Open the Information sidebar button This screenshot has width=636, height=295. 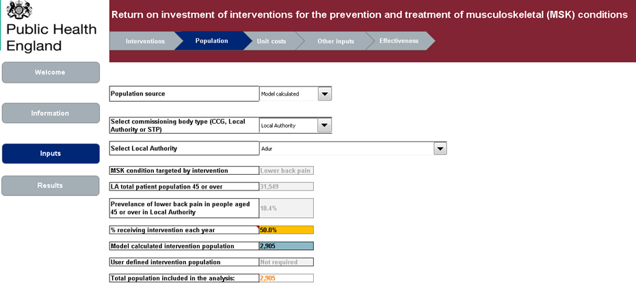coord(51,113)
